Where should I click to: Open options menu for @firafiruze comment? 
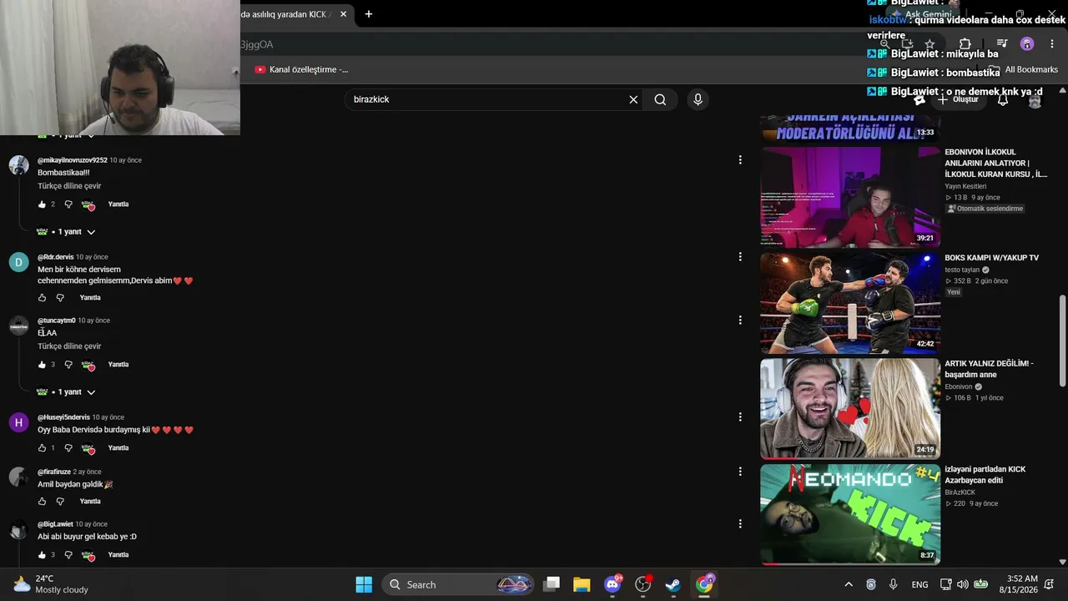[x=740, y=471]
